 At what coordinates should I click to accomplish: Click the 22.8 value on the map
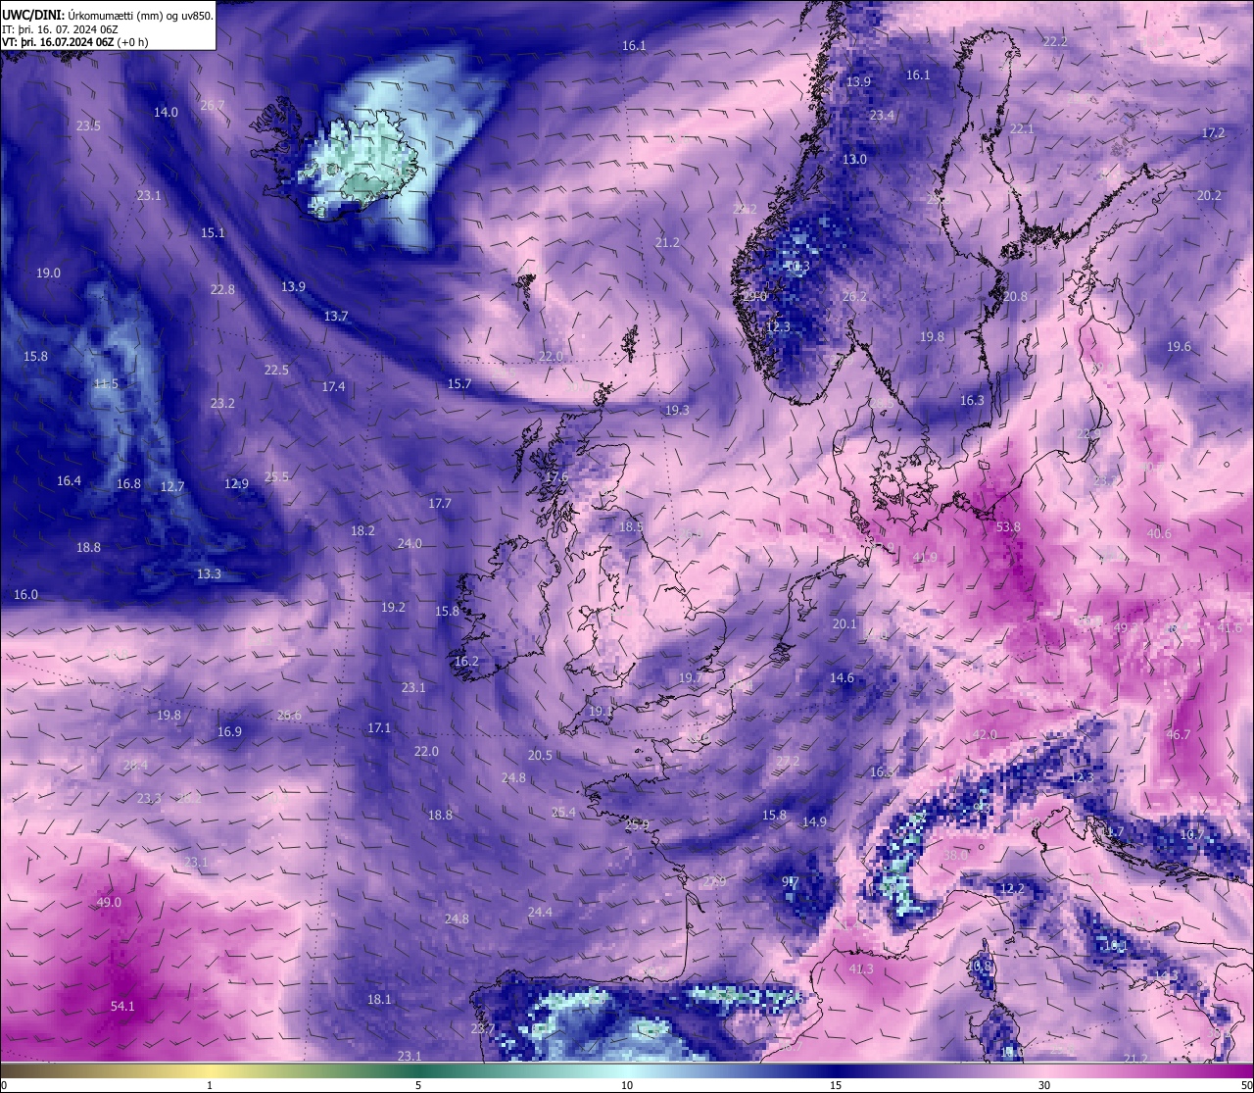point(222,289)
